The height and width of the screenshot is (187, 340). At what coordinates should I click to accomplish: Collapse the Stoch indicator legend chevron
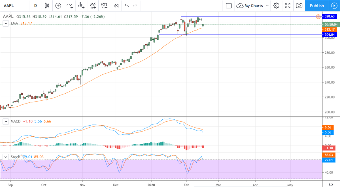click(x=6, y=157)
